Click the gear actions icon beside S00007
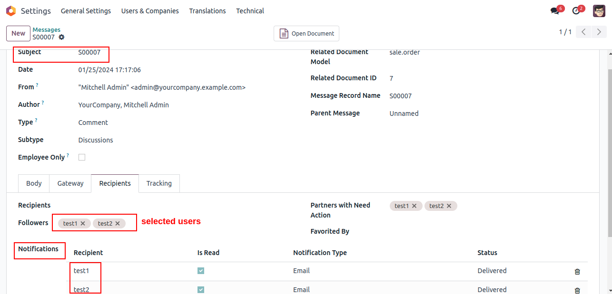Screen dimensions: 612x294 coord(61,37)
